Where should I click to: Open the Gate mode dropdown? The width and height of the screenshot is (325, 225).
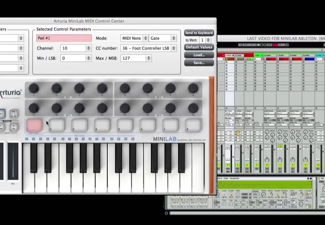coord(163,38)
